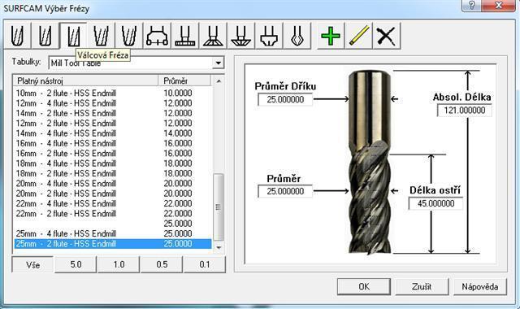The image size is (520, 309).
Task: Select the Vše filter button
Action: click(32, 265)
